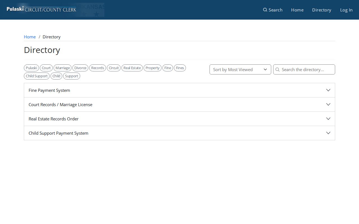
Task: Expand the Fine Payment System row chevron
Action: pyautogui.click(x=328, y=90)
